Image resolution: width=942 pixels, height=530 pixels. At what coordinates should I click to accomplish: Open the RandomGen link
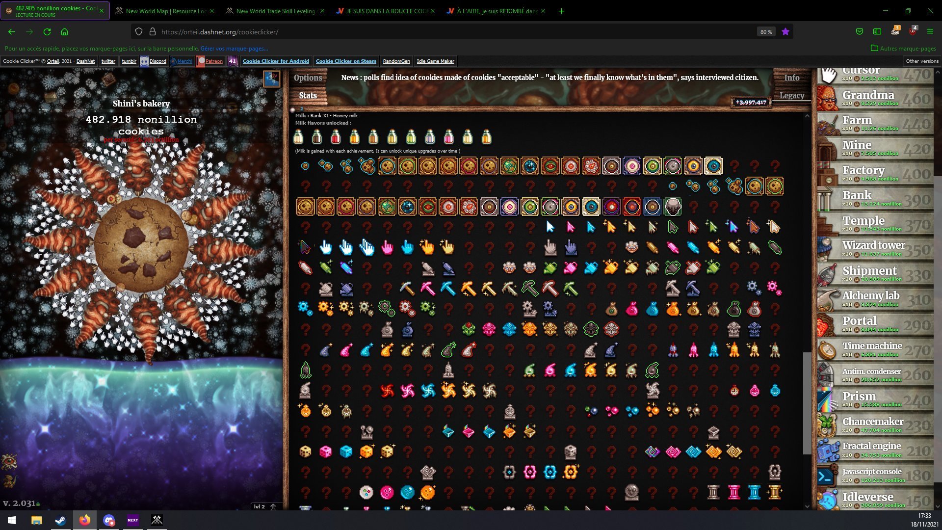pos(396,61)
